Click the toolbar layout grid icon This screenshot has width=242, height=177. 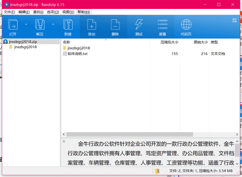(x=234, y=20)
